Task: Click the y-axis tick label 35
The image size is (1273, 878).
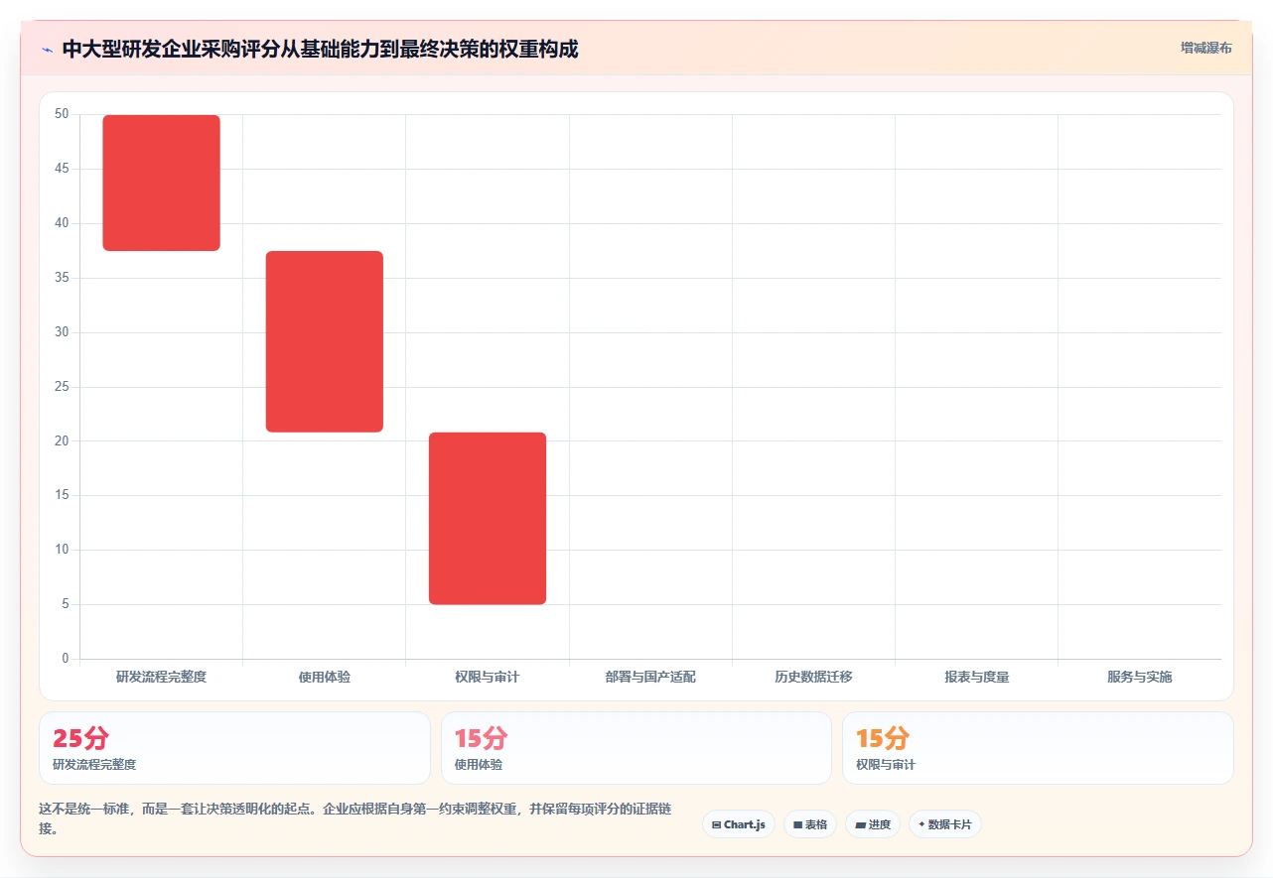Action: point(62,278)
